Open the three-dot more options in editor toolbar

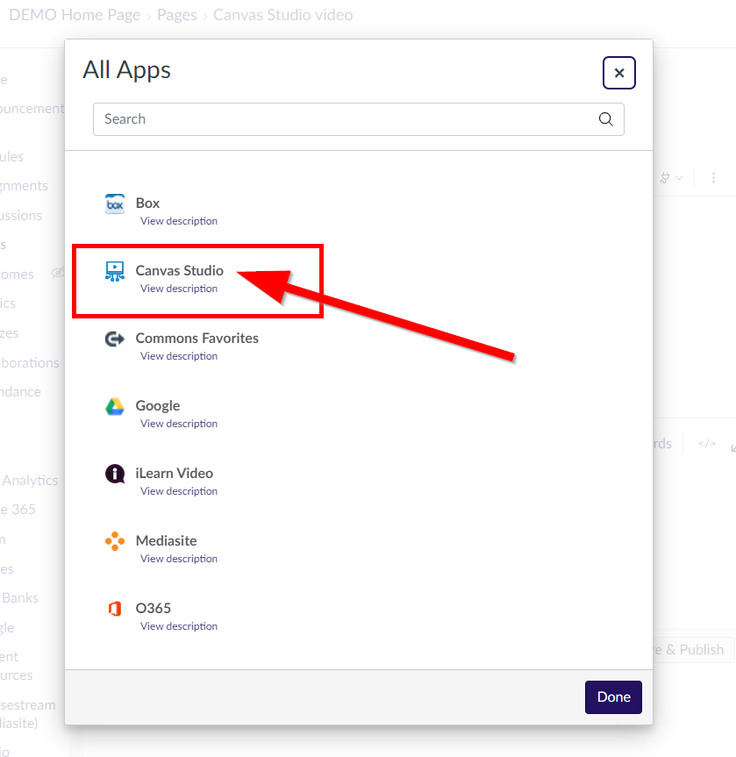pos(713,178)
